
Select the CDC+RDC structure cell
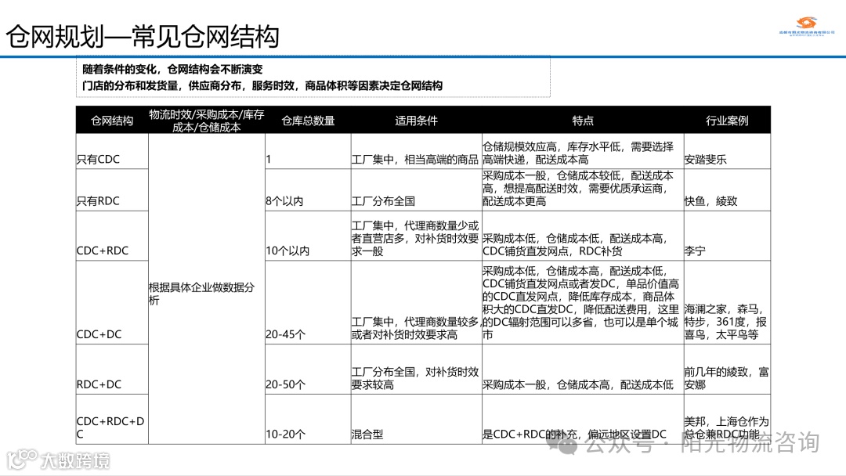(x=112, y=236)
